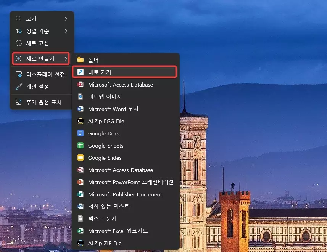The width and height of the screenshot is (327, 252).
Task: Select Microsoft Word 문서 icon
Action: click(x=81, y=109)
